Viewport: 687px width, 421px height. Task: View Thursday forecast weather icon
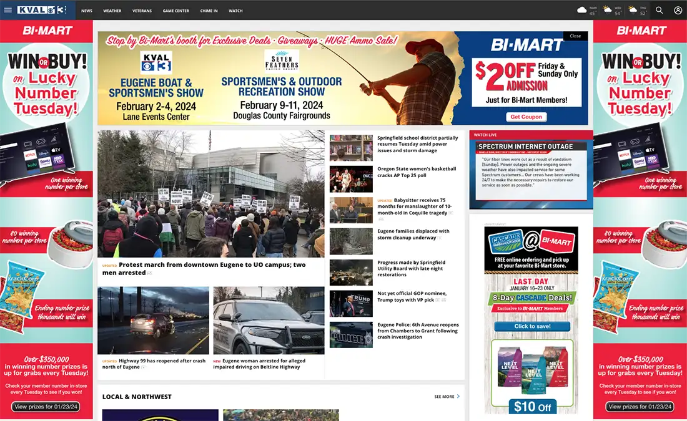pyautogui.click(x=633, y=9)
